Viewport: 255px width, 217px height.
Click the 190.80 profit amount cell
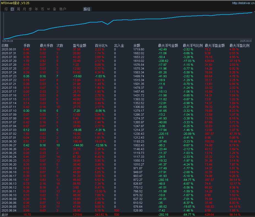coord(77,141)
